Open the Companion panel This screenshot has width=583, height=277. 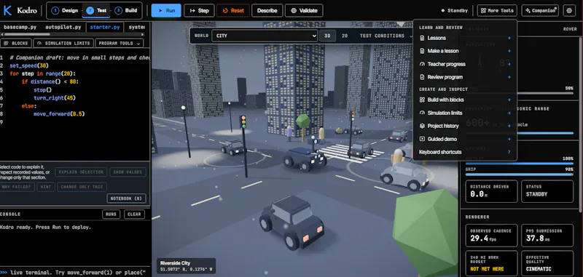[x=540, y=11]
